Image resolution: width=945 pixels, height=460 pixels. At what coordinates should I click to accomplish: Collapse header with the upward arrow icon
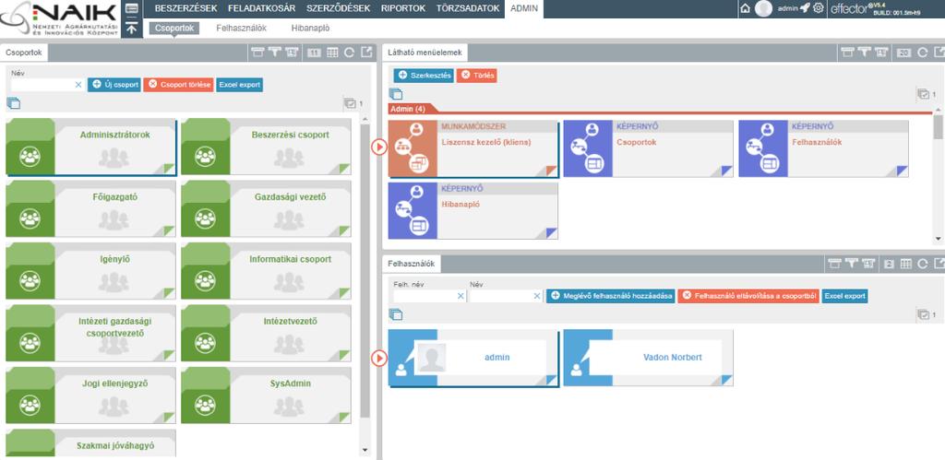pos(132,29)
